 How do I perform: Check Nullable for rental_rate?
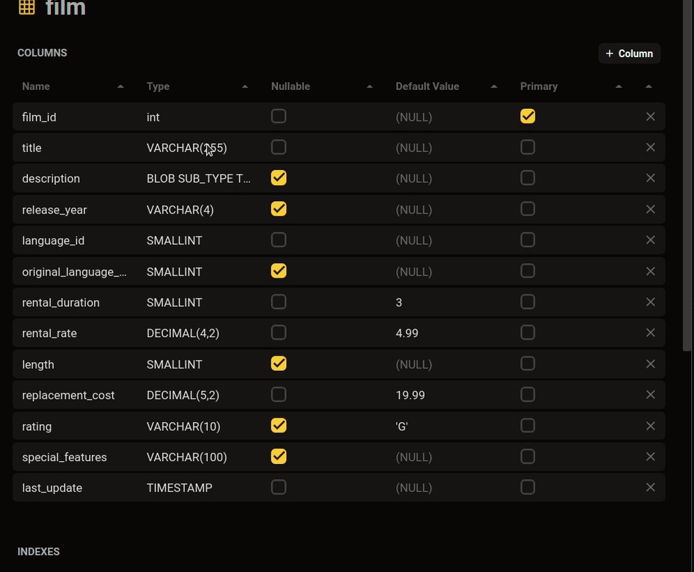pos(278,333)
